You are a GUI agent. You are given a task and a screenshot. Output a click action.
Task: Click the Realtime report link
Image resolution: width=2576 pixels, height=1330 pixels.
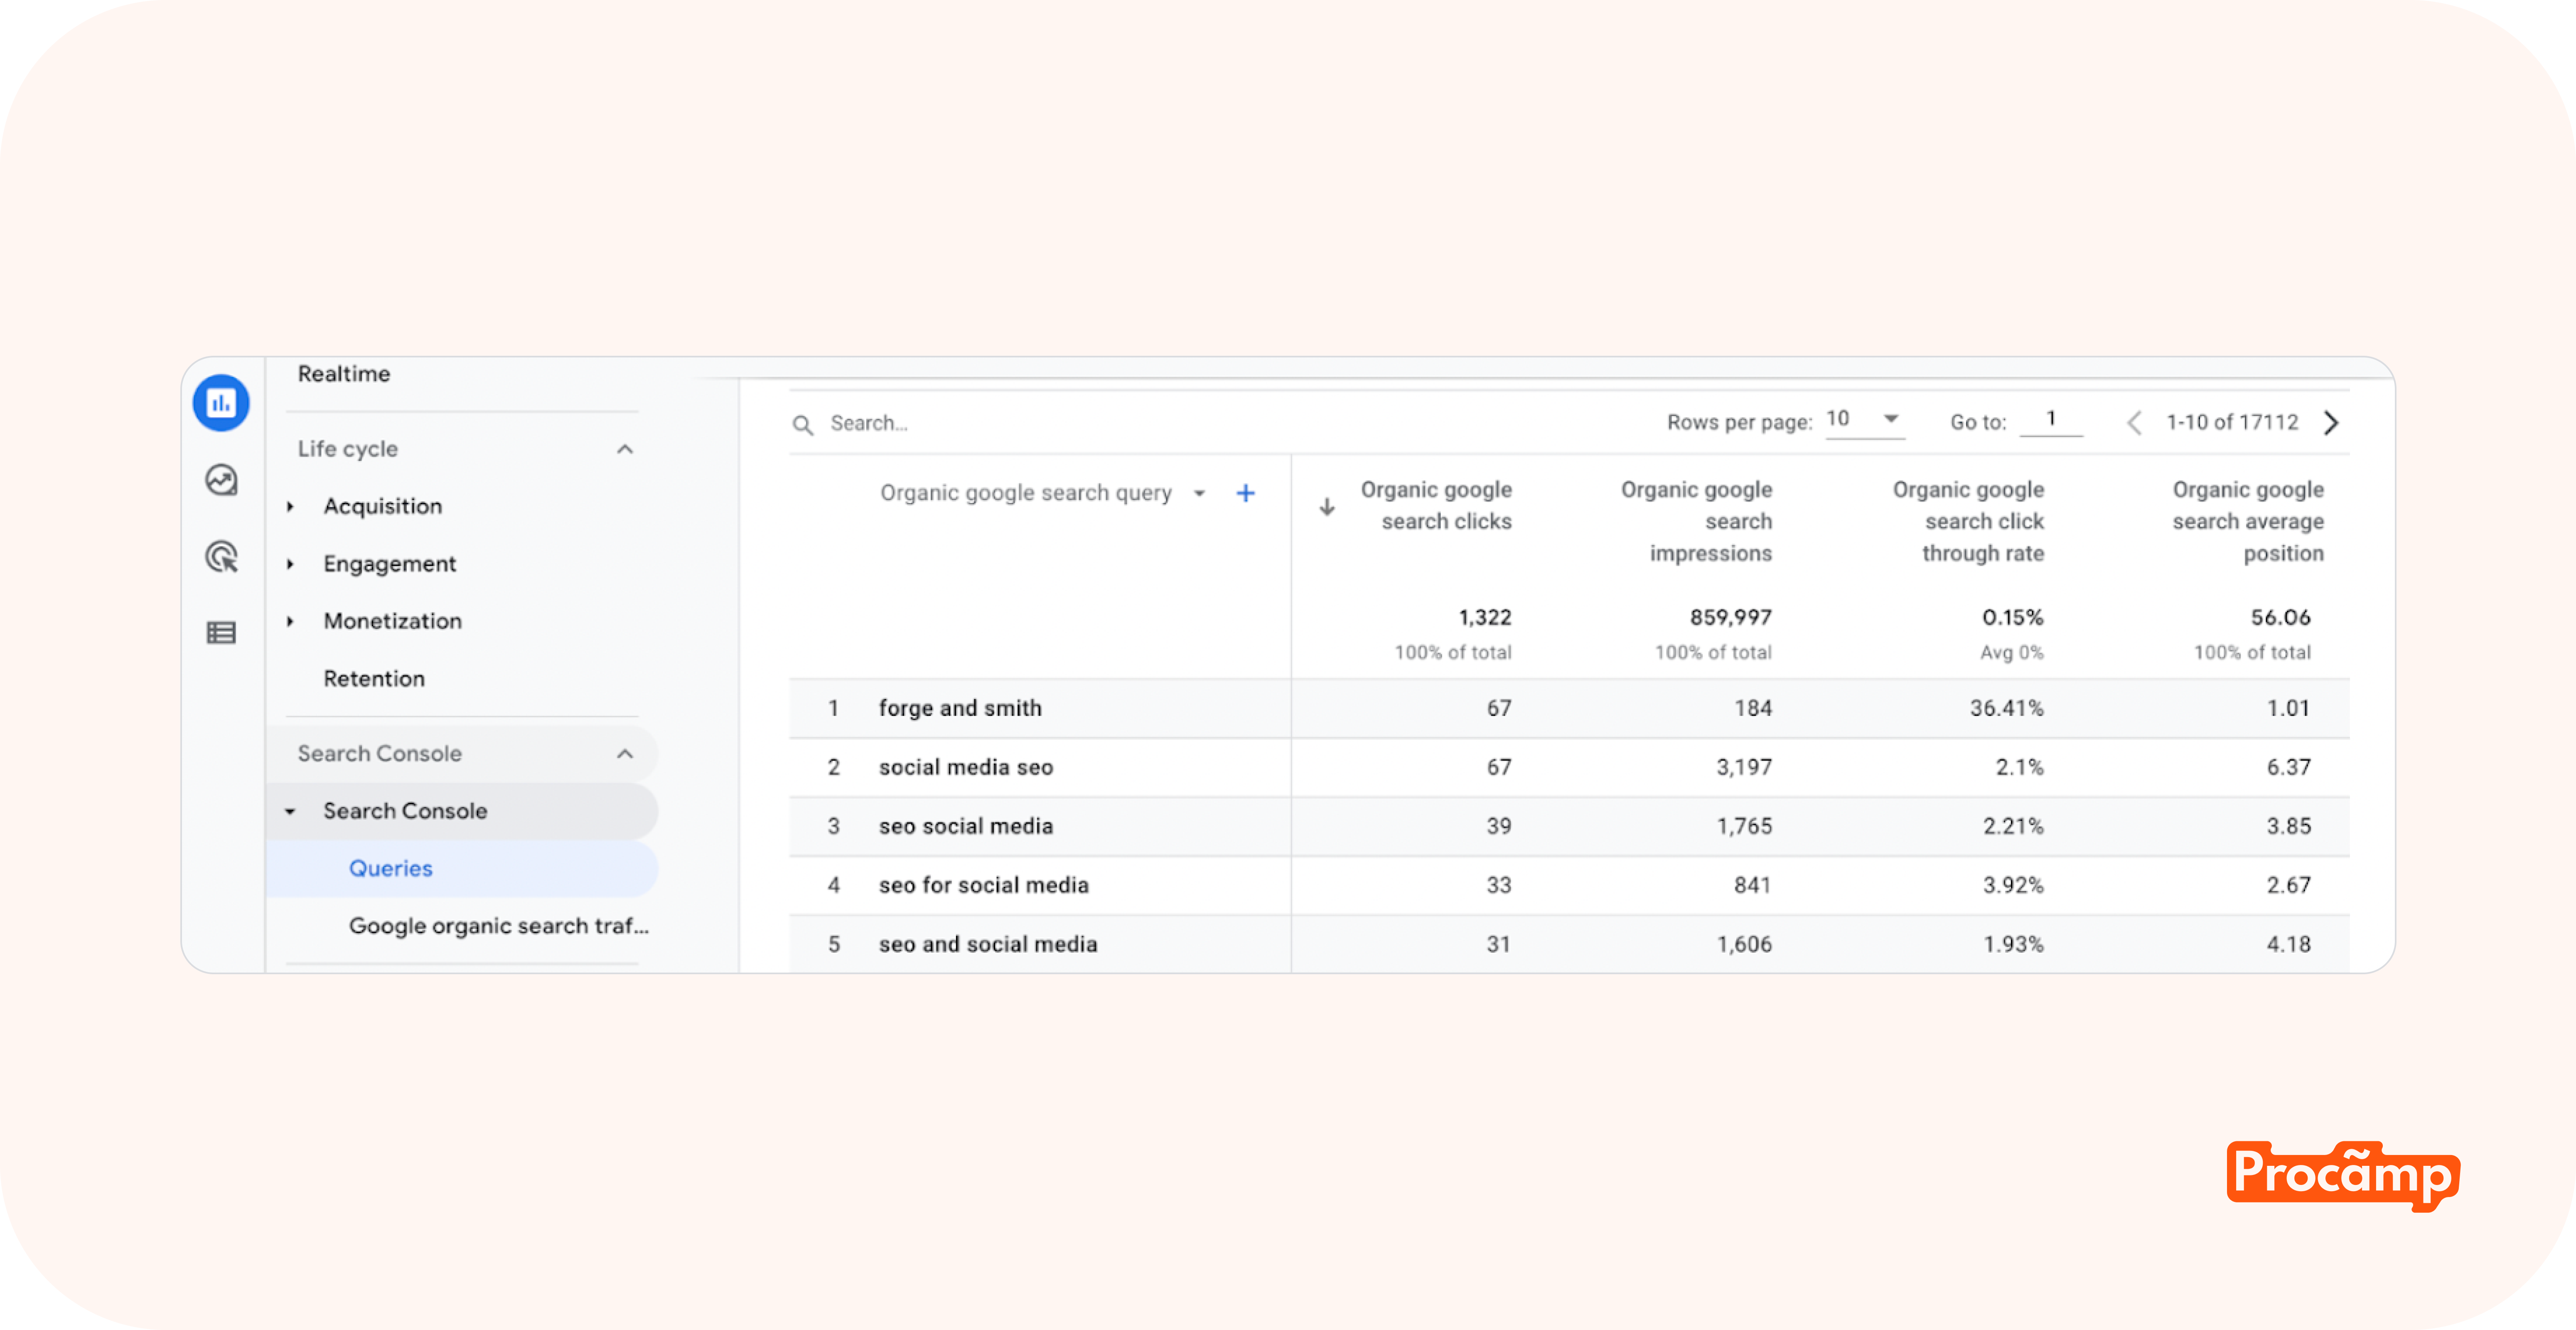click(x=344, y=374)
